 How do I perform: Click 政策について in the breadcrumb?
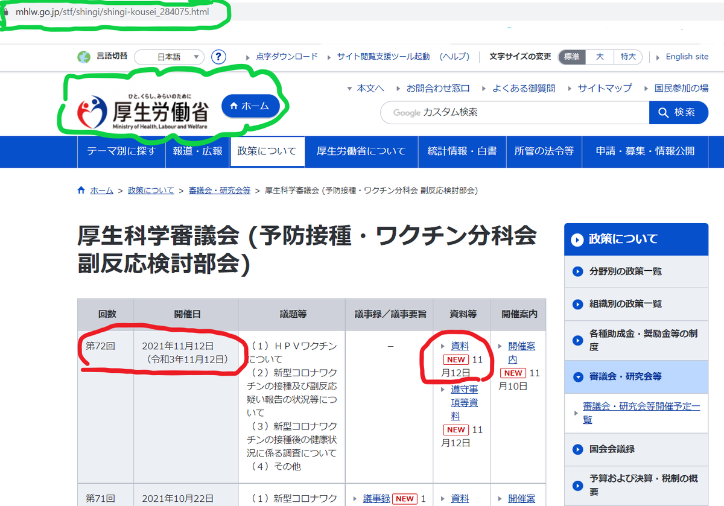[x=151, y=190]
